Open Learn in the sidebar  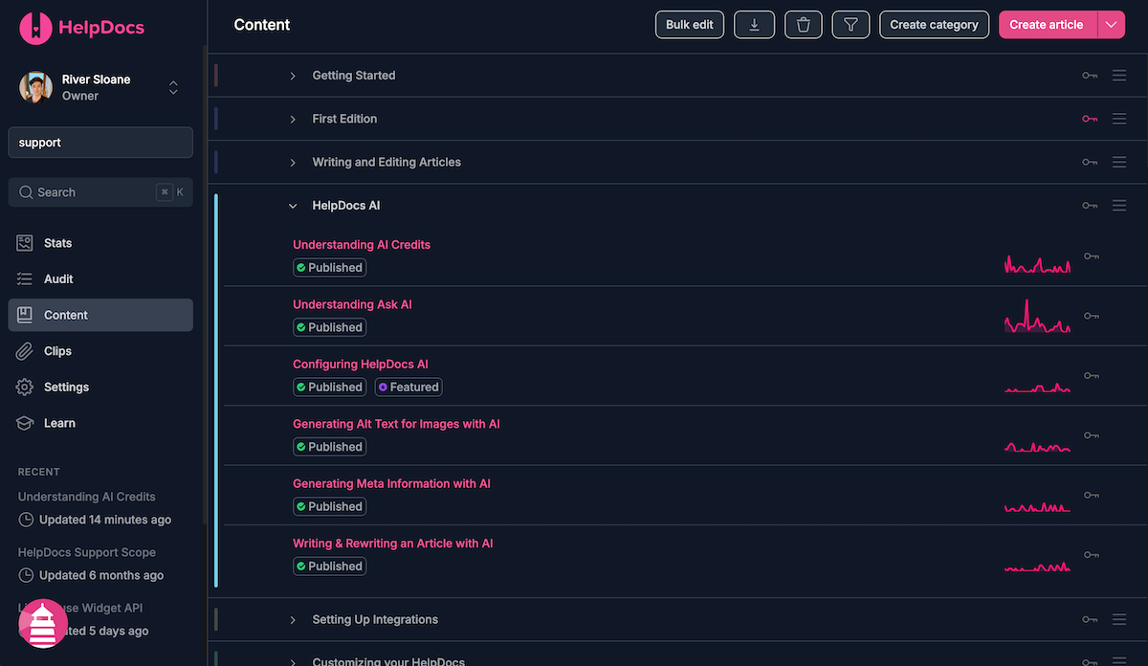[100, 423]
